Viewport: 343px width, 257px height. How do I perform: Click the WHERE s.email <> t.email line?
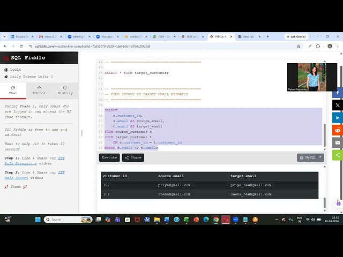(x=131, y=148)
